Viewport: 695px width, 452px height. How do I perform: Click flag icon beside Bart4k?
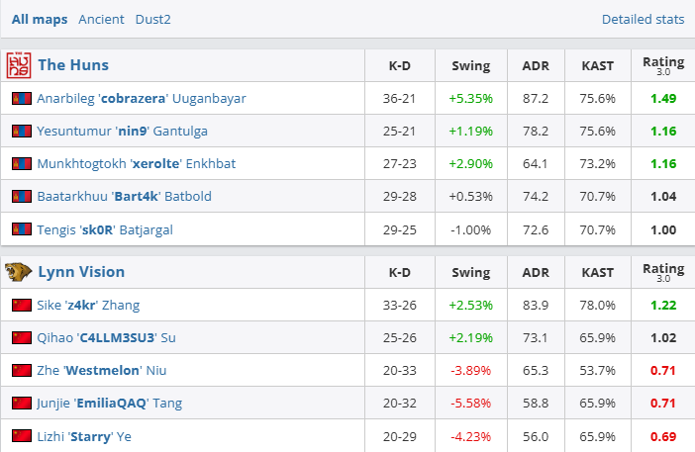[x=21, y=197]
